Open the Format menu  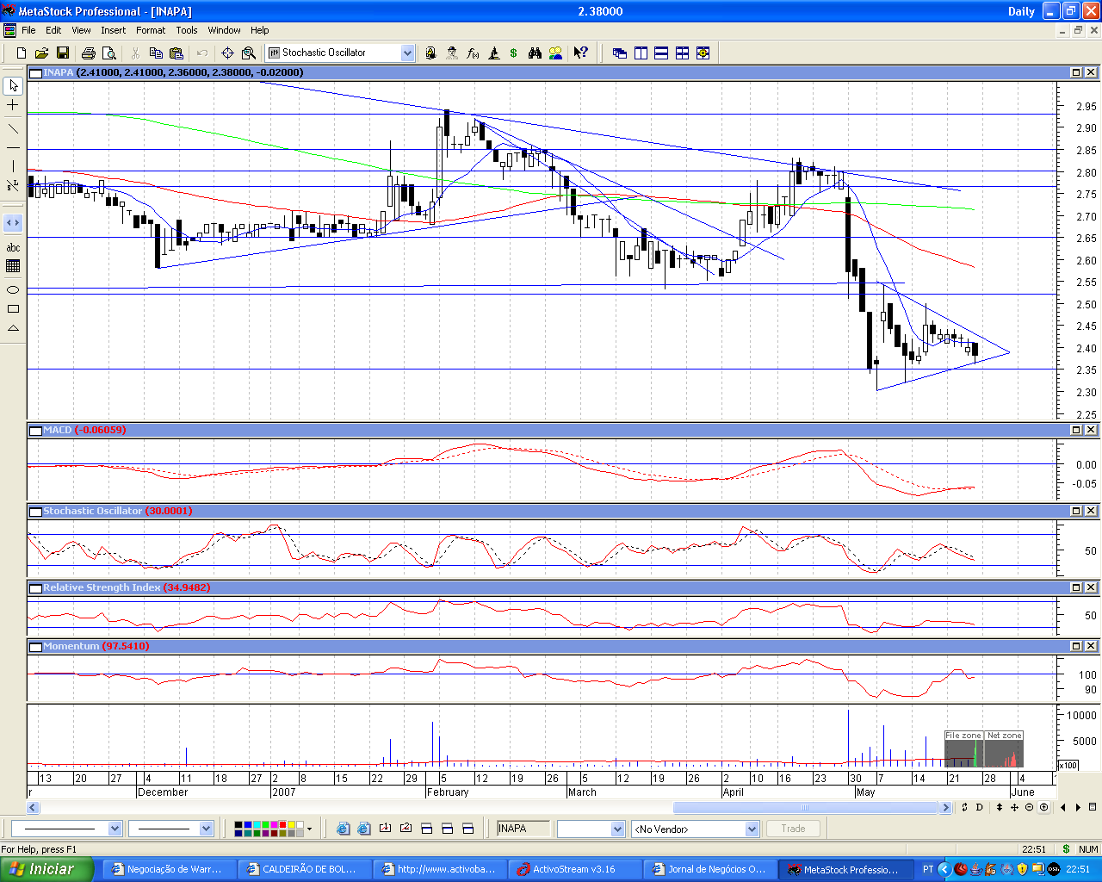[x=151, y=30]
